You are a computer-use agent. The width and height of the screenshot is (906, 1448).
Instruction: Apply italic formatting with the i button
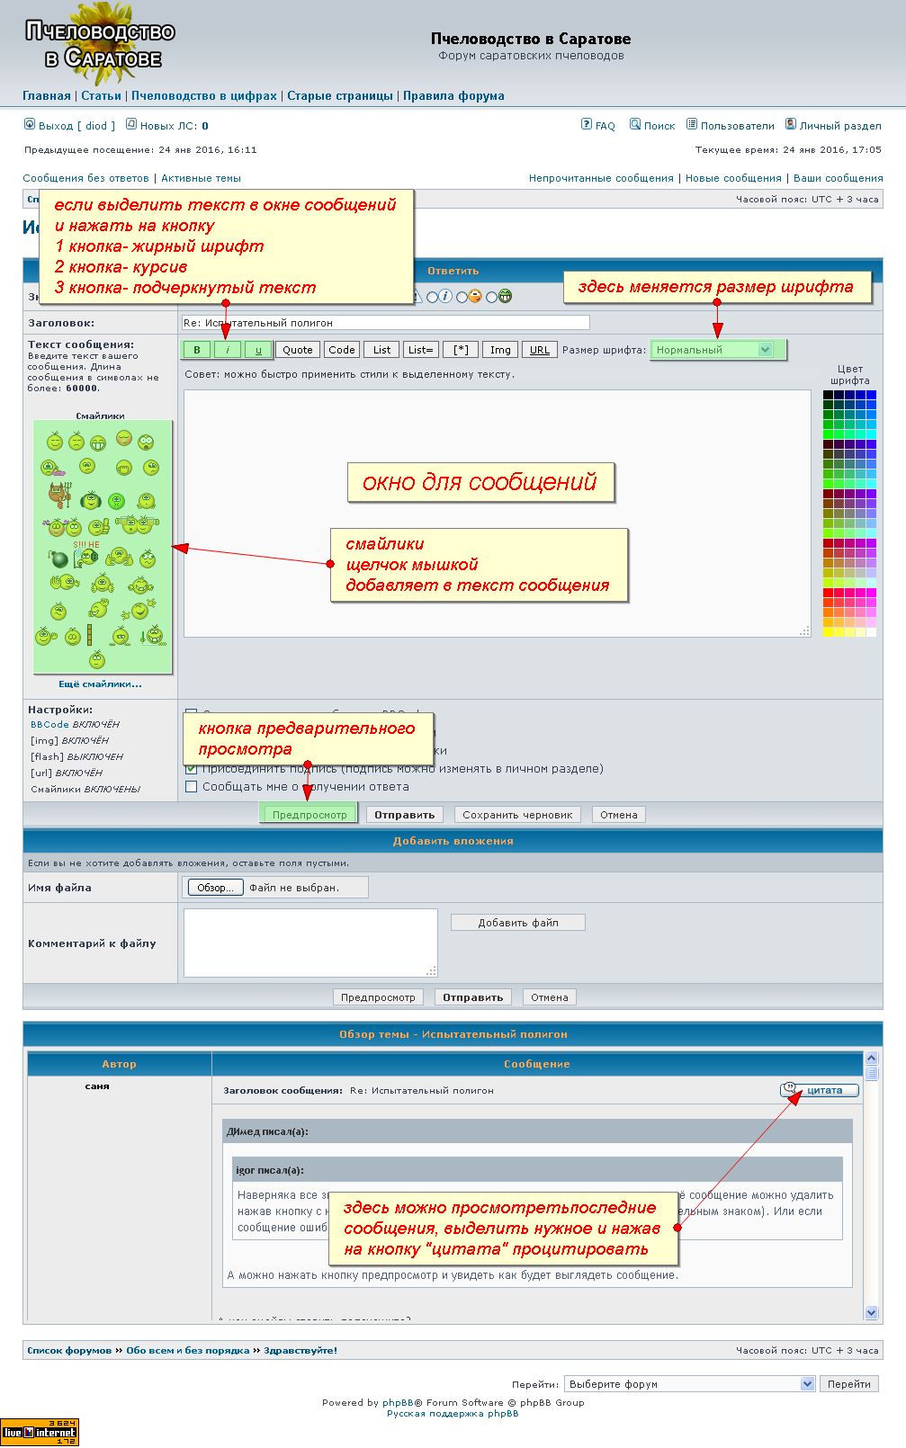[228, 350]
